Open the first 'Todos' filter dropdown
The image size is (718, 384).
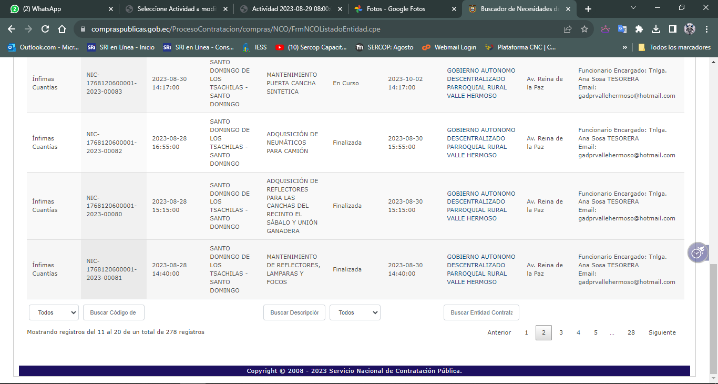[x=54, y=312]
